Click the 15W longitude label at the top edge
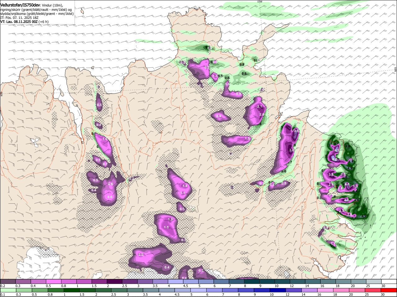This screenshot has height=297, width=397. point(260,2)
